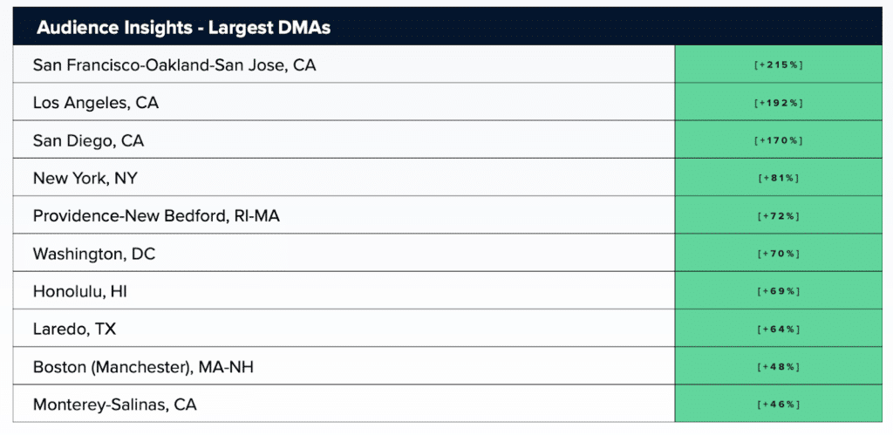Select the +46% index cell
Viewport: 893px width, 435px height.
tap(778, 404)
